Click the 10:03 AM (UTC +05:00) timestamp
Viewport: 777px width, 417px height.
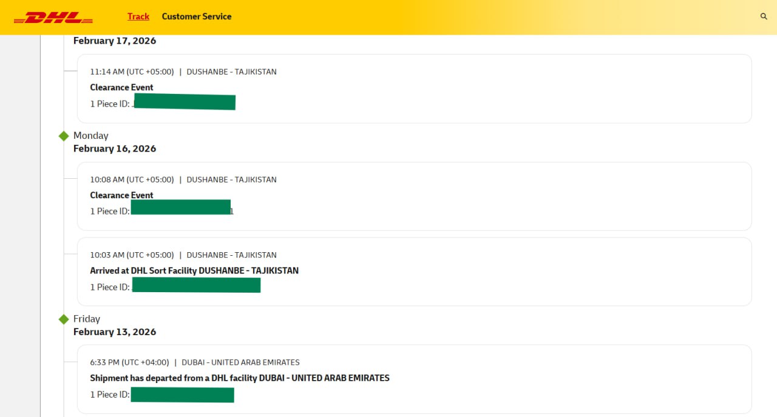[x=132, y=255]
